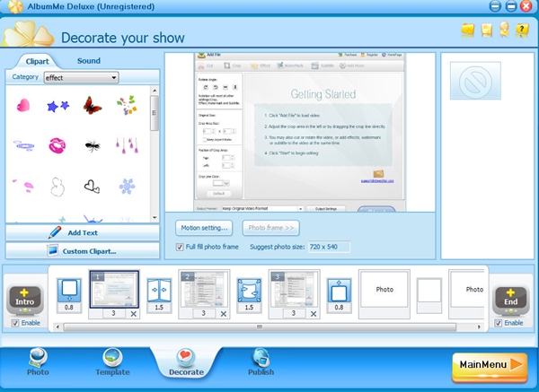
Task: Click slide 3 duration value 3
Action: [x=294, y=313]
